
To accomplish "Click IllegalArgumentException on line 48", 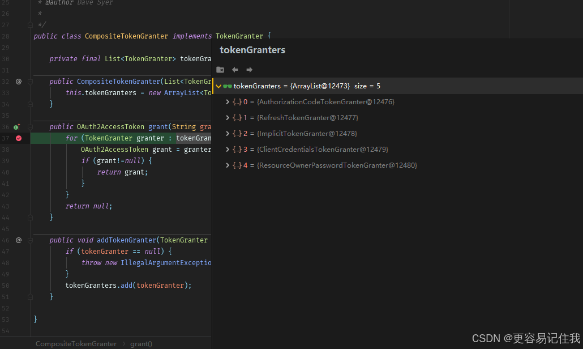I will tap(166, 263).
